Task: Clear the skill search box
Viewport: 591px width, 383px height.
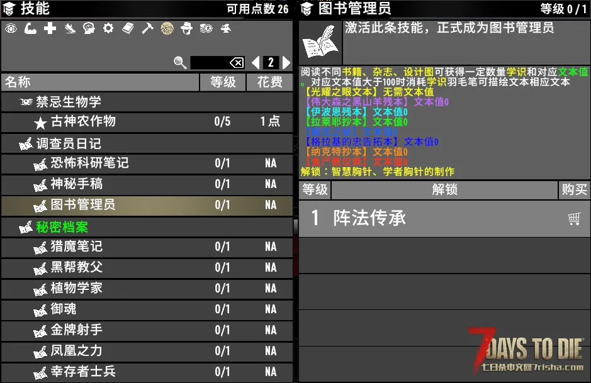Action: [237, 62]
